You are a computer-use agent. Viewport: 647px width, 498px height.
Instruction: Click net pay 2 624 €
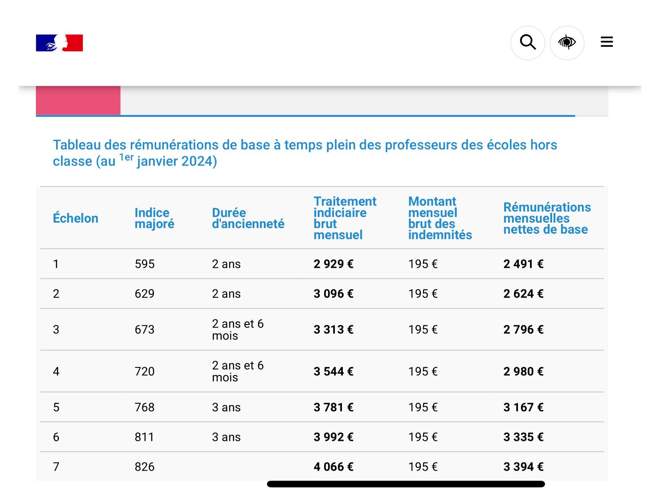[x=523, y=294]
